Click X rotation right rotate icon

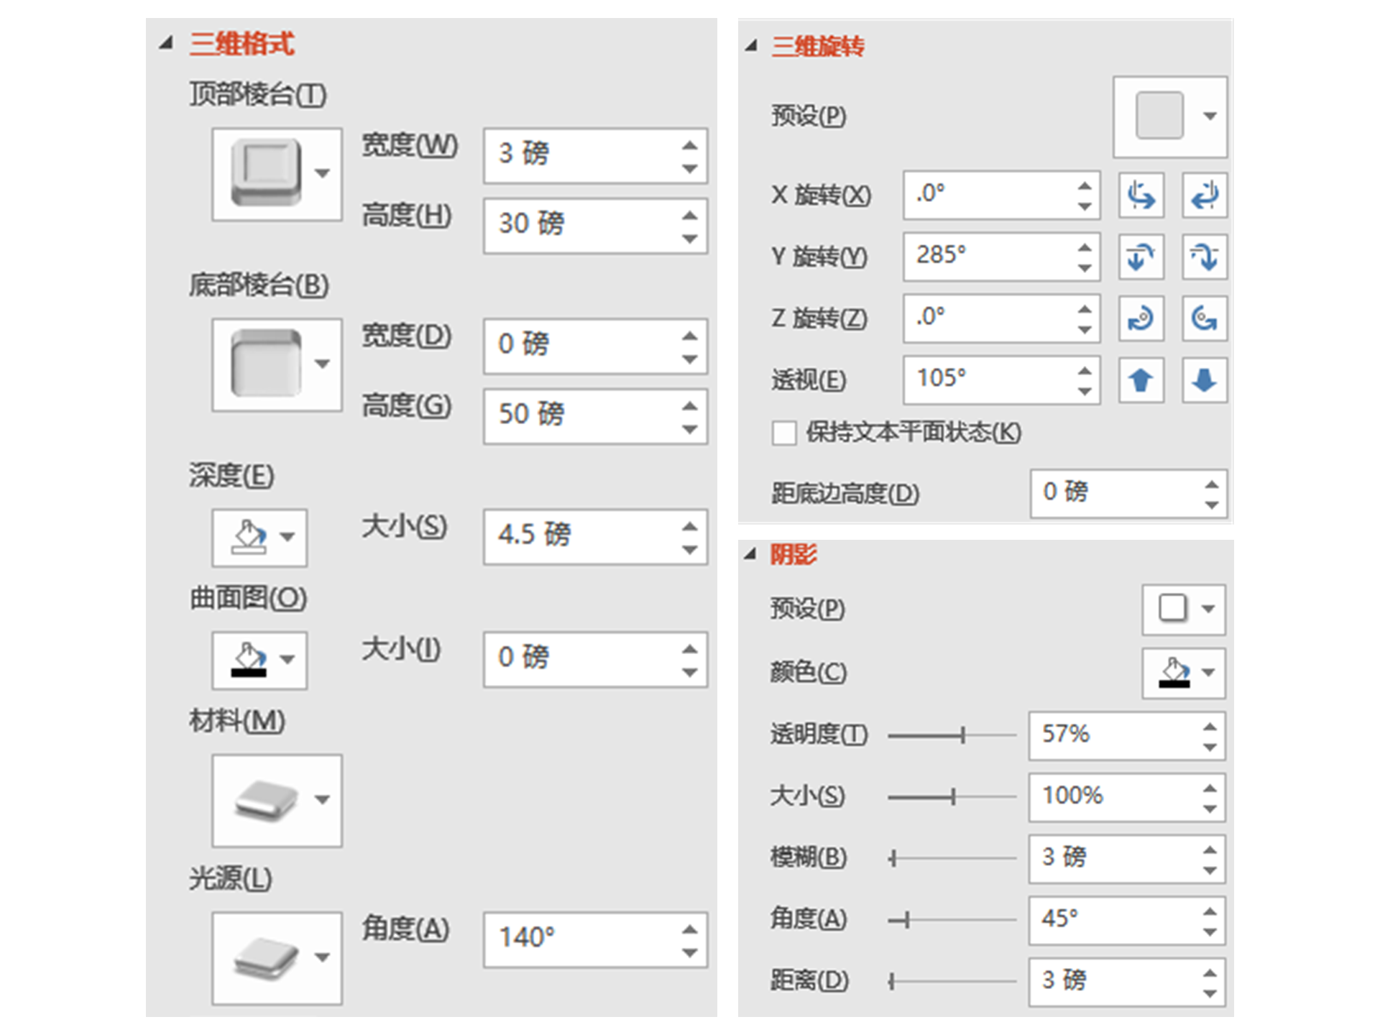1204,195
